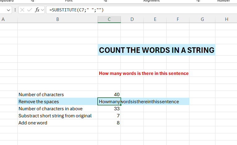
Task: Select column C header
Action: click(109, 19)
